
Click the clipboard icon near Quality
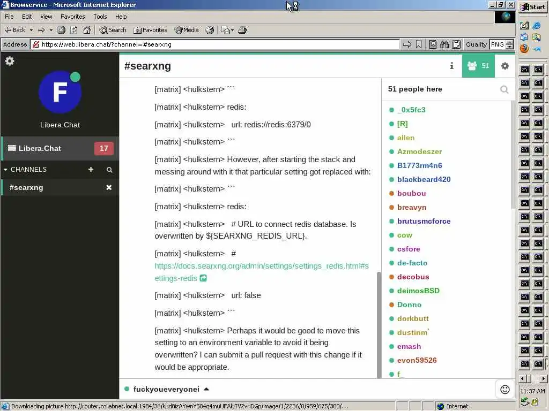coord(456,44)
